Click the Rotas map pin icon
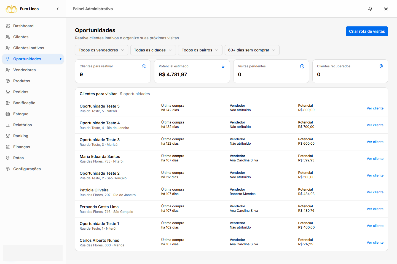 click(x=8, y=158)
